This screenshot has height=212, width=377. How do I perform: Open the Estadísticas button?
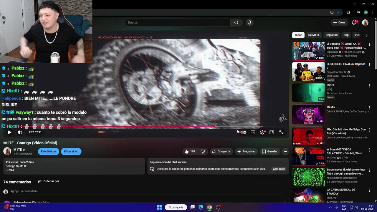click(x=48, y=151)
